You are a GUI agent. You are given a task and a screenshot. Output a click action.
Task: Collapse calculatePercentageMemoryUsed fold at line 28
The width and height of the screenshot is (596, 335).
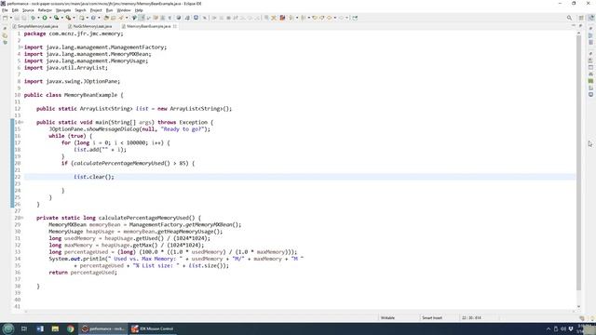[22, 218]
